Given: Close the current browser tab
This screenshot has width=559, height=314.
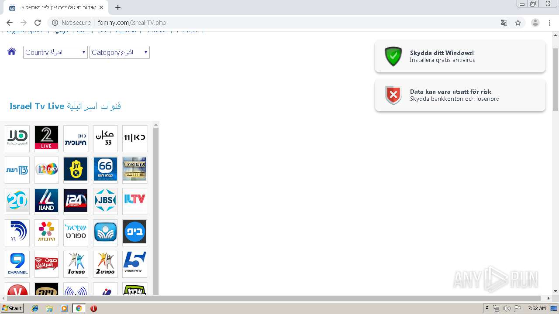Looking at the screenshot, I should (101, 7).
